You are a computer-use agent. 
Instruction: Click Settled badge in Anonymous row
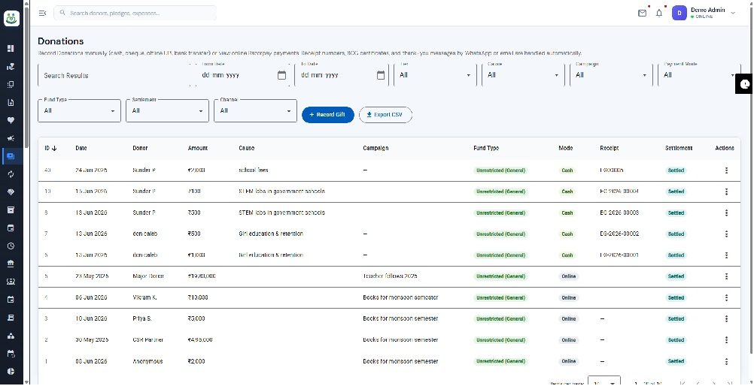coord(676,361)
